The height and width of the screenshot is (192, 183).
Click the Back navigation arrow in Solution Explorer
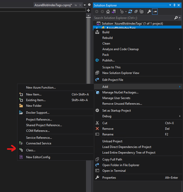[97, 12]
